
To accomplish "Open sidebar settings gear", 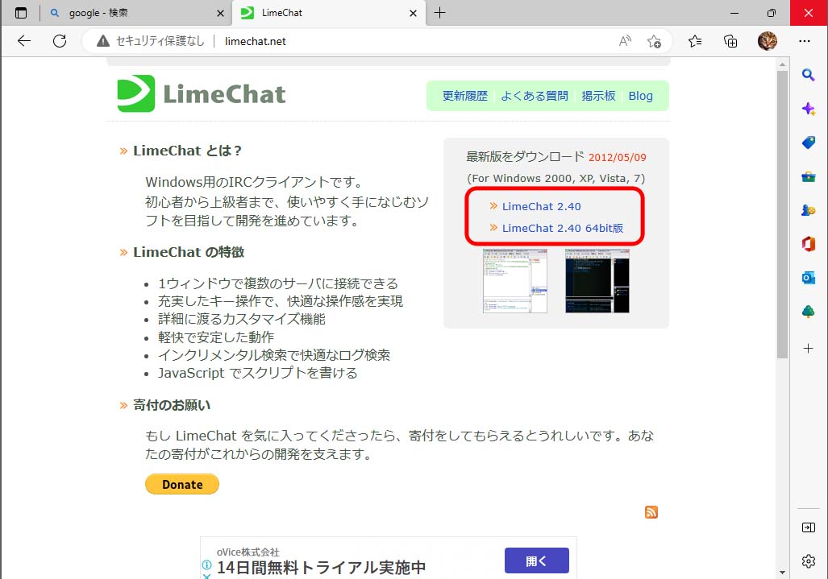I will [x=808, y=560].
